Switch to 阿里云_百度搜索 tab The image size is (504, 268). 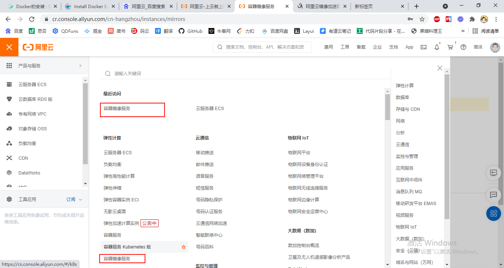[148, 6]
